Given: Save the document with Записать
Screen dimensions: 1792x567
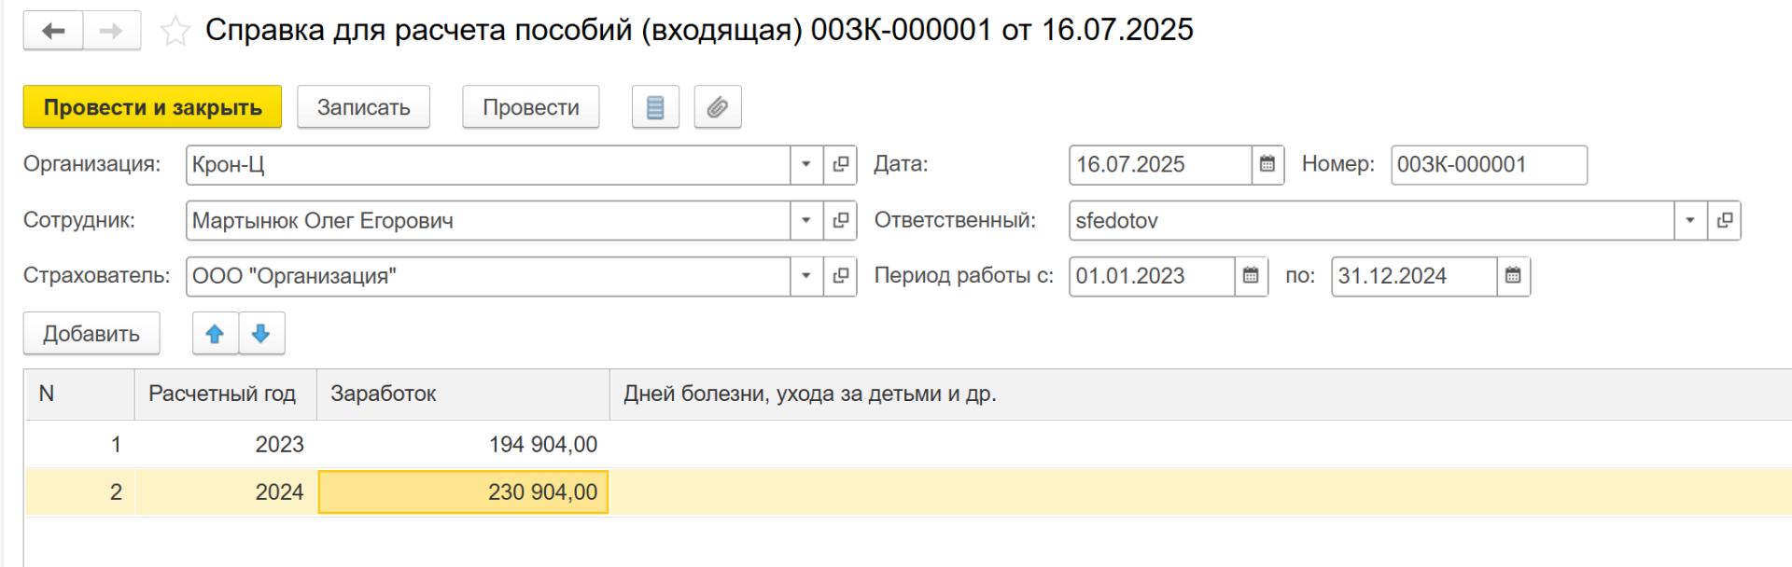Looking at the screenshot, I should tap(363, 107).
